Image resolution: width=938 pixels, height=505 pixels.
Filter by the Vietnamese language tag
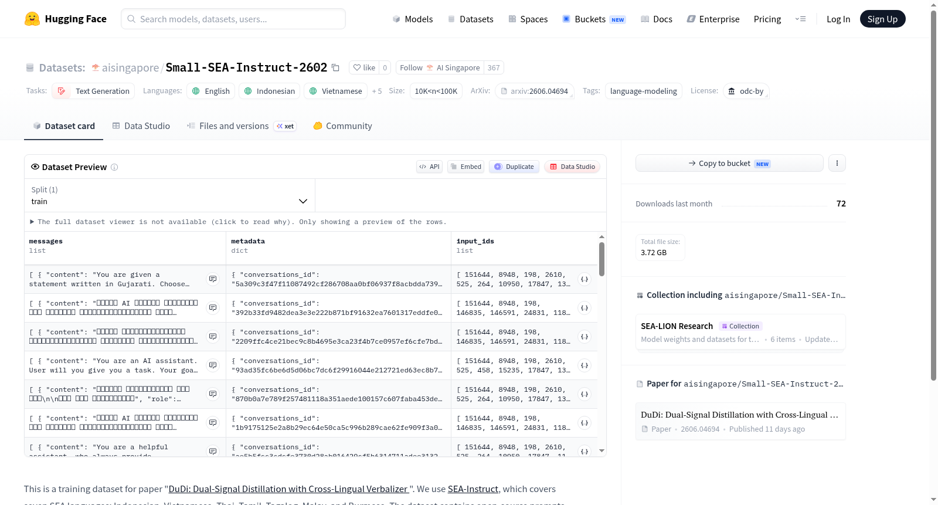point(336,91)
